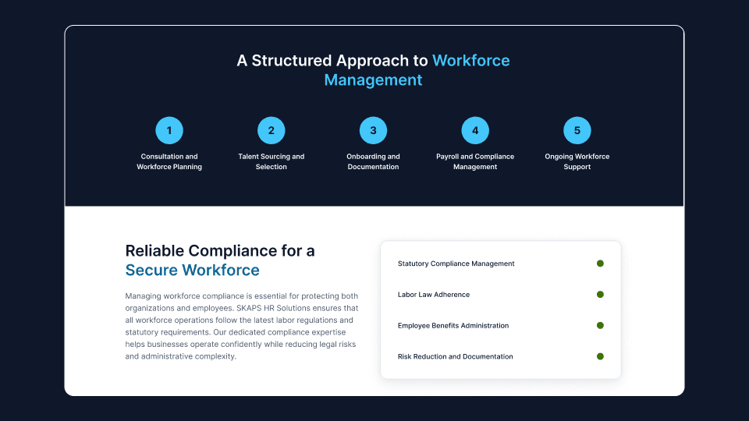The image size is (749, 421).
Task: Open the Statutory Compliance Management item
Action: pos(456,264)
